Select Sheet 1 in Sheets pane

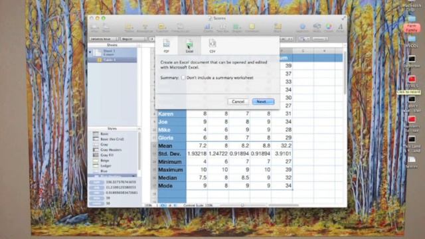112,52
